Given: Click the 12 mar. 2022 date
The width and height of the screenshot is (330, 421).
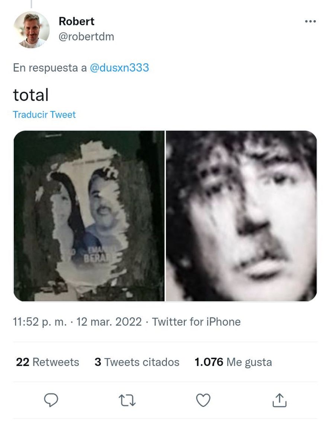Looking at the screenshot, I should point(109,322).
